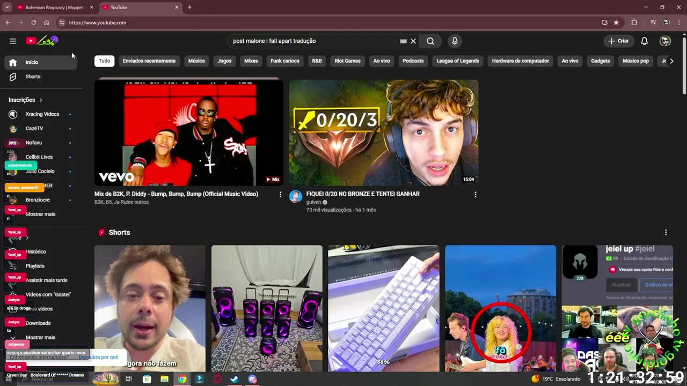Select Hardware de computador chip

point(521,61)
